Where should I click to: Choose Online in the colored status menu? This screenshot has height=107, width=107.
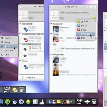(x=85, y=21)
